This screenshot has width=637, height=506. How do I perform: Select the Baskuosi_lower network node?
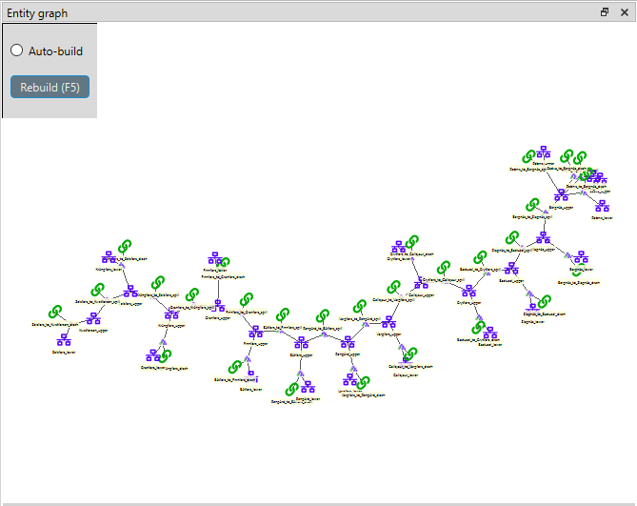[x=490, y=333]
